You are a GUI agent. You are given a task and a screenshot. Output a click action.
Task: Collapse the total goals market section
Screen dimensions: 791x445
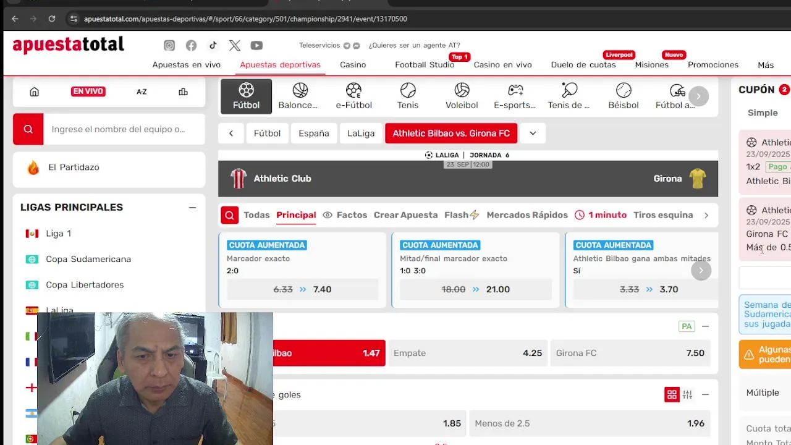click(705, 394)
